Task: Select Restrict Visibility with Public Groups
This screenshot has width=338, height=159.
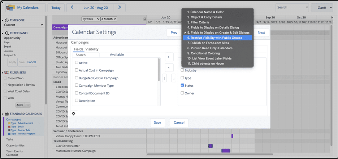Action: coord(216,38)
